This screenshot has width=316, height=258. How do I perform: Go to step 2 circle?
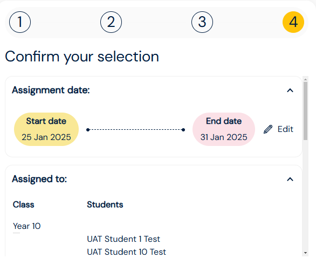(111, 22)
